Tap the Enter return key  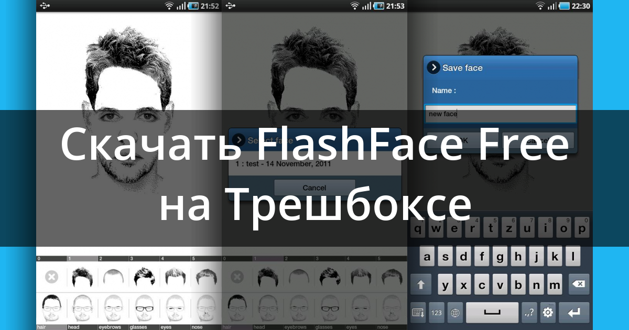pos(574,313)
